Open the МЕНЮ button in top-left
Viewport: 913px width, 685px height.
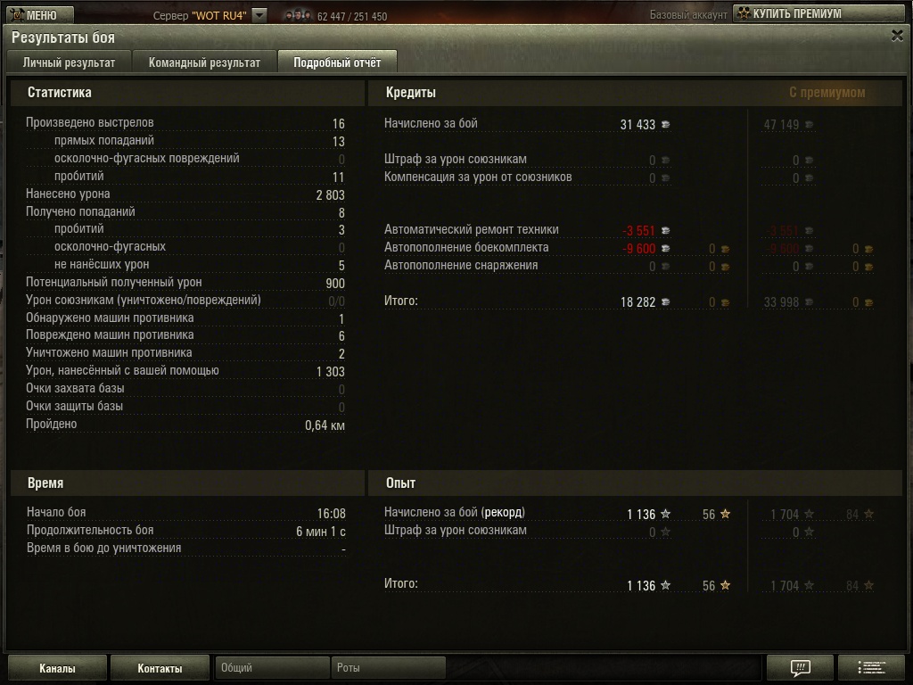[x=37, y=14]
